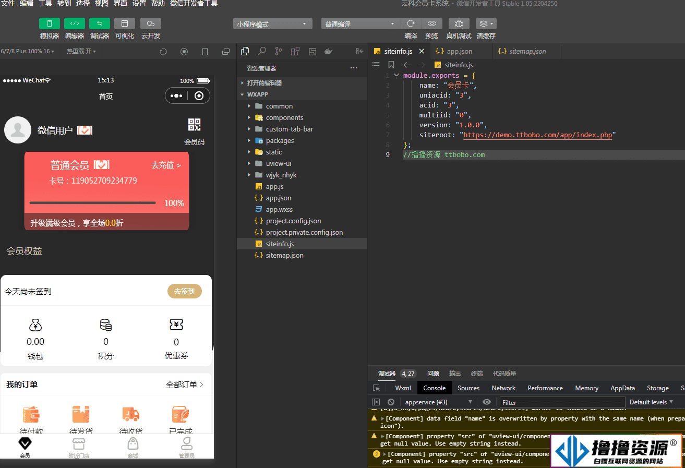This screenshot has height=468, width=685.
Task: Open the file explorer icon
Action: coord(245,51)
